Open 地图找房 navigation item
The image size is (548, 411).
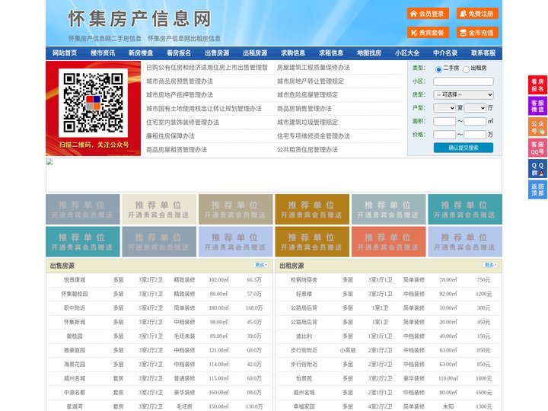(x=369, y=53)
